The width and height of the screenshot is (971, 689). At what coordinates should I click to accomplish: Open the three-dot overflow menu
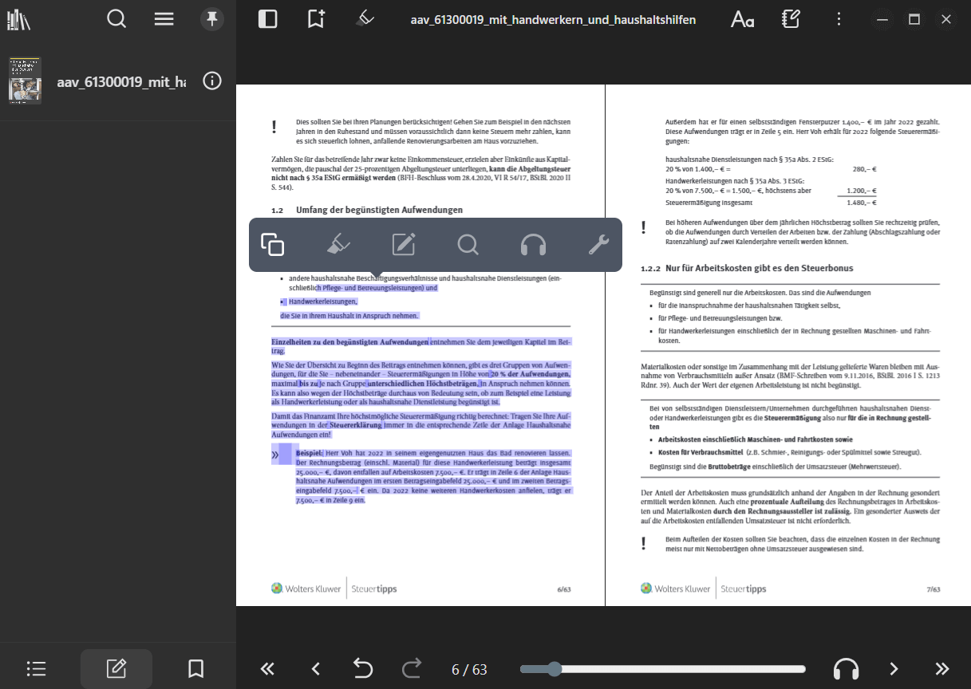839,18
